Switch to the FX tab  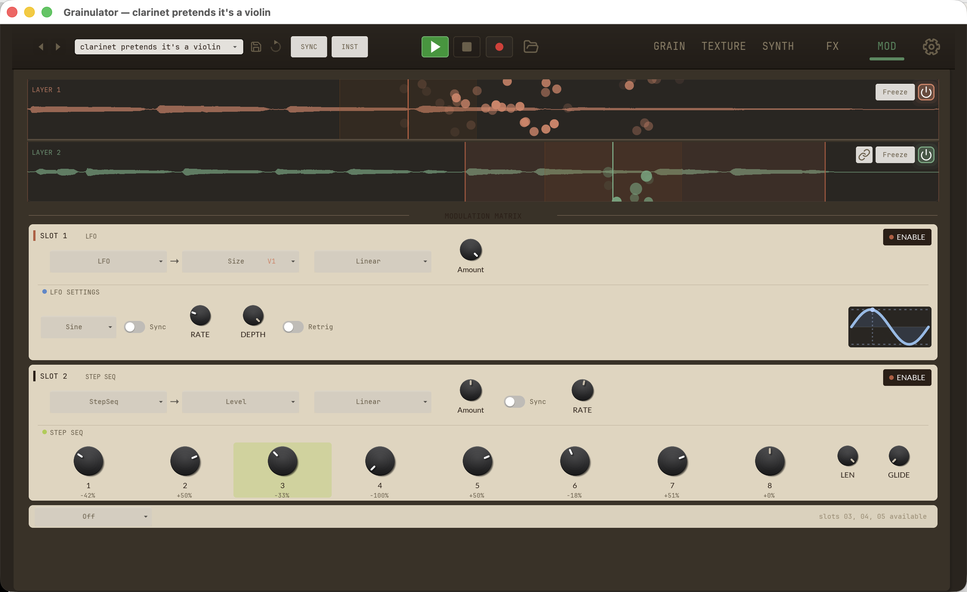[x=833, y=46]
